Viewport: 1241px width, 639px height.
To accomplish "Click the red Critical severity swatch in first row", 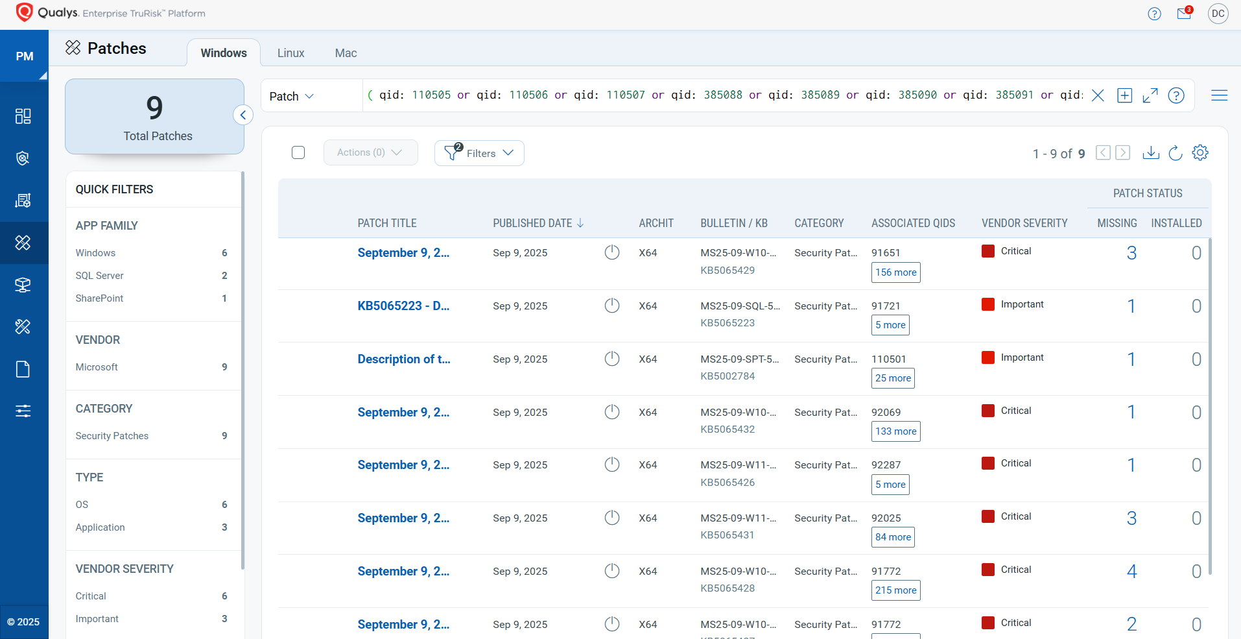I will [x=988, y=252].
